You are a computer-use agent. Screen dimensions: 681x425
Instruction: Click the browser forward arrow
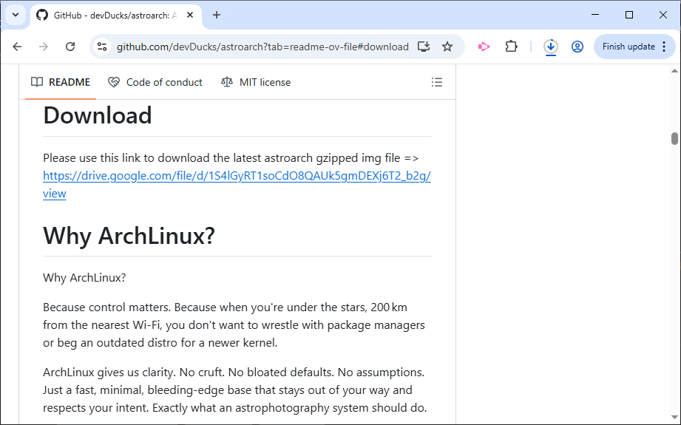(44, 47)
